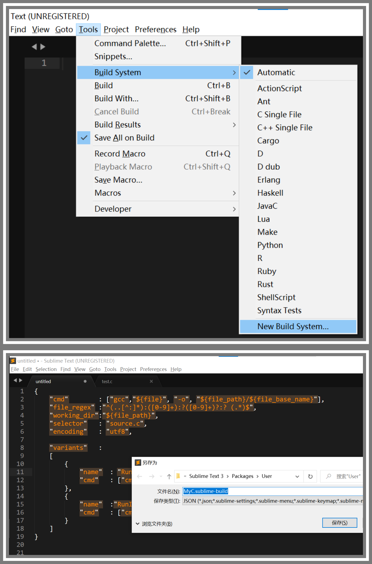
Task: Open the save type JSON dropdown
Action: pyautogui.click(x=273, y=501)
